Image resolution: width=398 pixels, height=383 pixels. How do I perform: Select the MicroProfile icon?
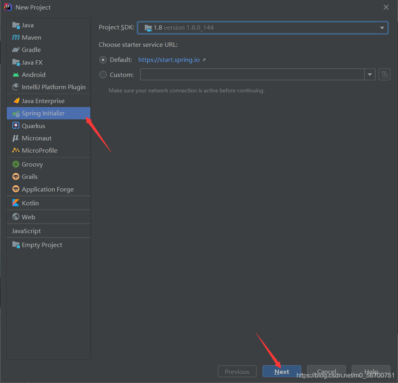point(16,150)
